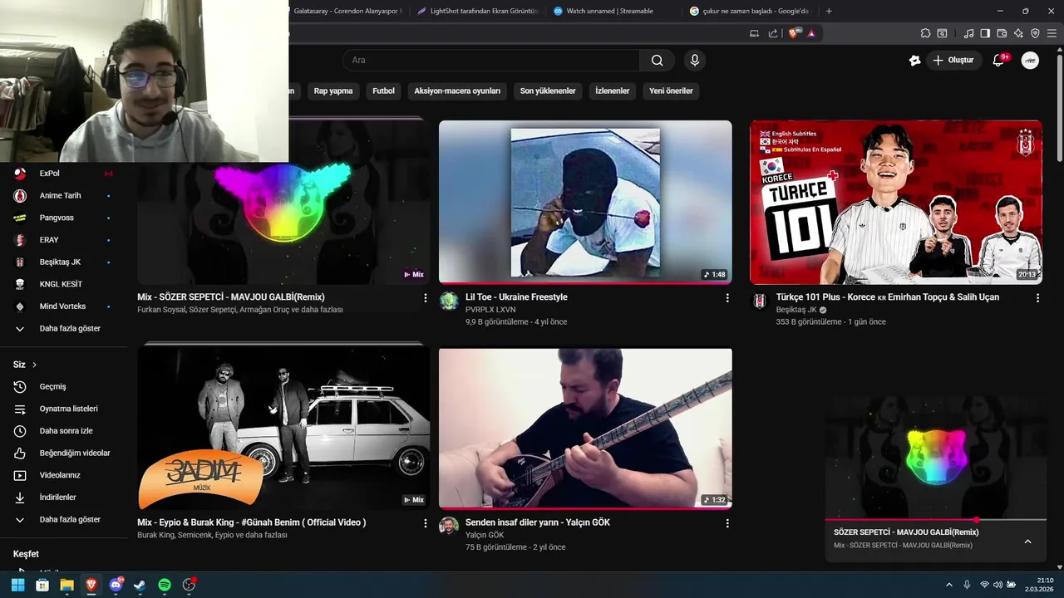Select the Yeni öneriler filter chip
Viewport: 1064px width, 598px height.
pos(671,91)
